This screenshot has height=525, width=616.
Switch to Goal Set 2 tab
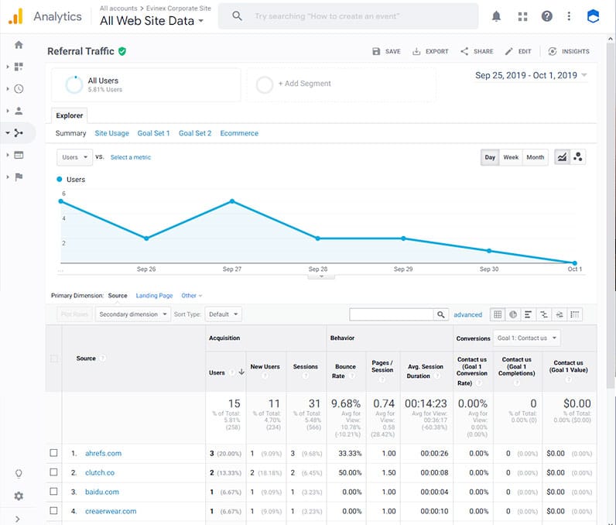tap(195, 133)
